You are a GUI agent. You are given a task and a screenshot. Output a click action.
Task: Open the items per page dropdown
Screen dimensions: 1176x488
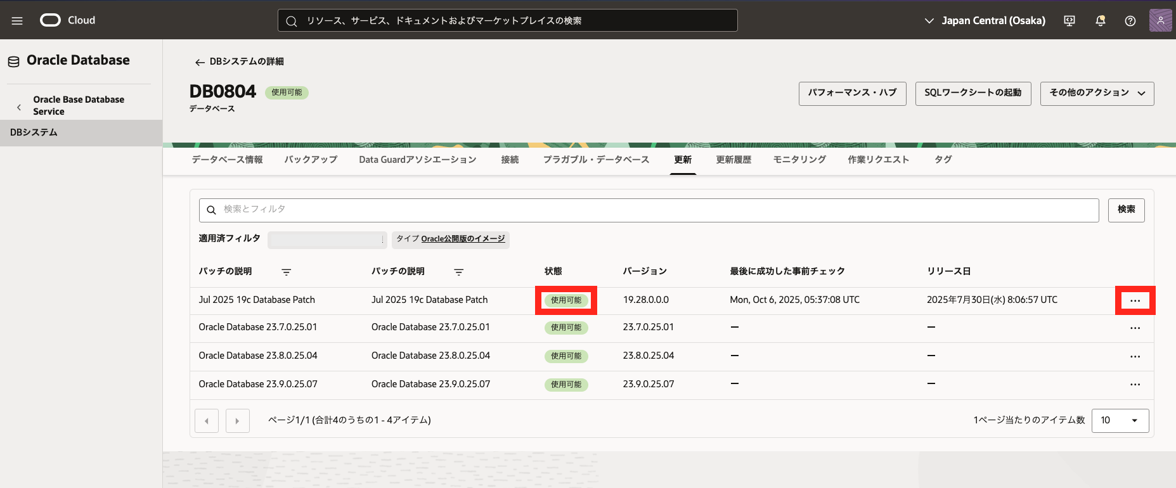[1120, 420]
